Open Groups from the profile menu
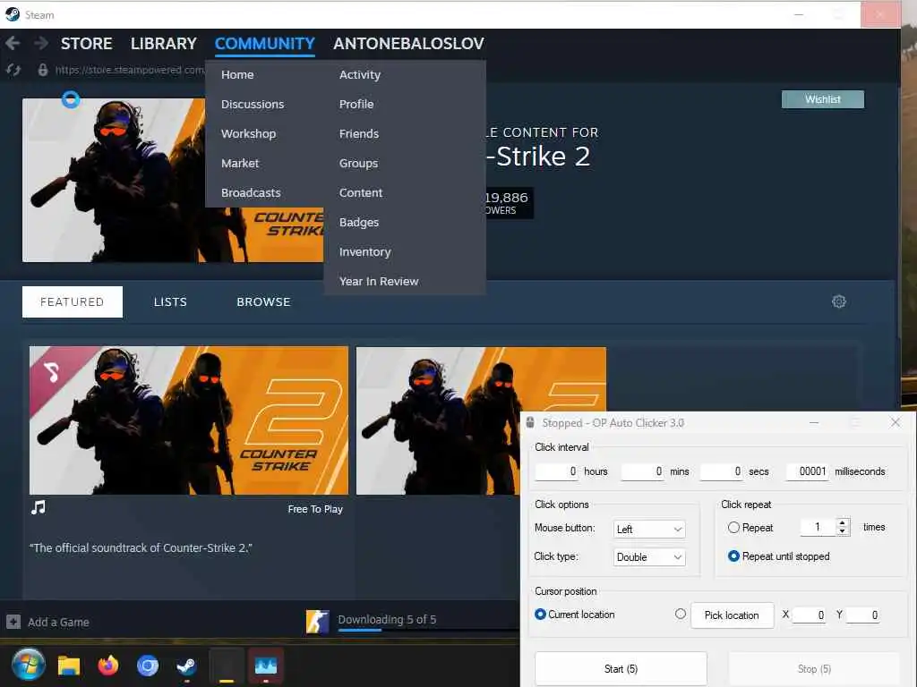 pyautogui.click(x=358, y=164)
